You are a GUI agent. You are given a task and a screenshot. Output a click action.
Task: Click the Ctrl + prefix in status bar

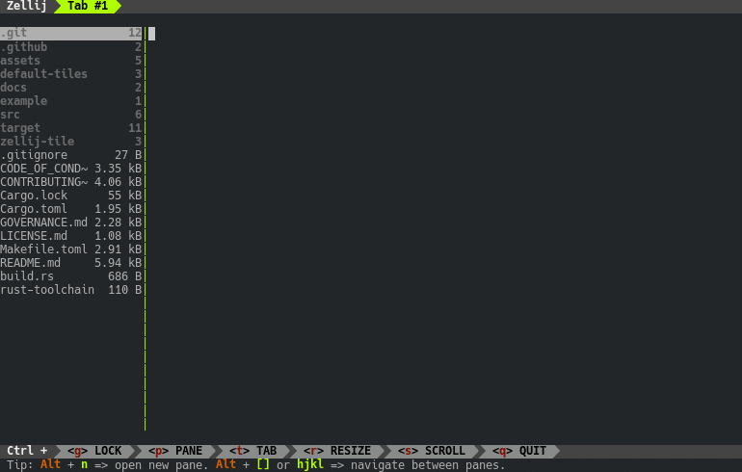click(x=27, y=451)
